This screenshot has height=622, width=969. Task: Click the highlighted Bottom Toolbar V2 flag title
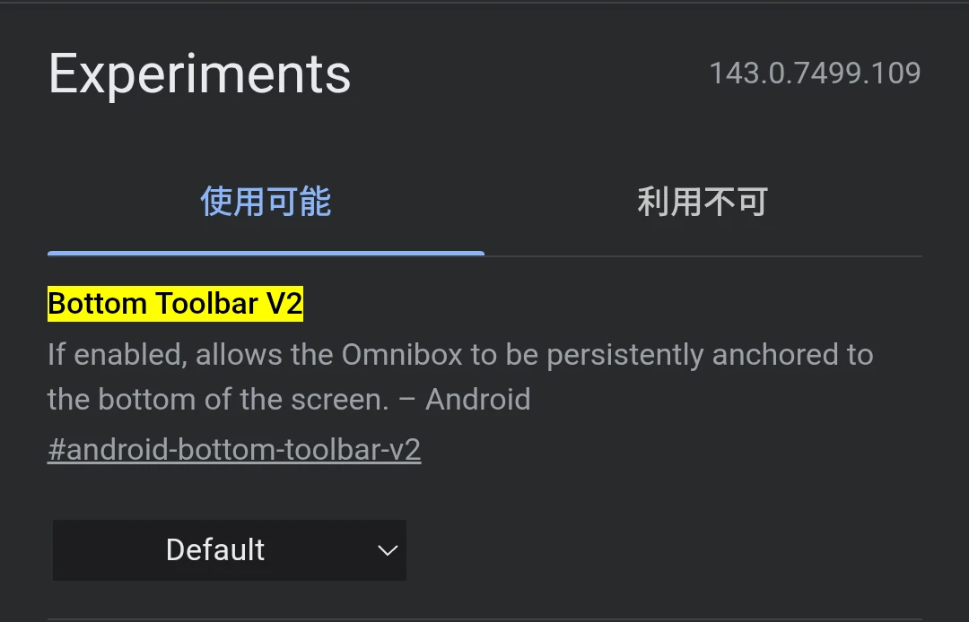(x=175, y=303)
